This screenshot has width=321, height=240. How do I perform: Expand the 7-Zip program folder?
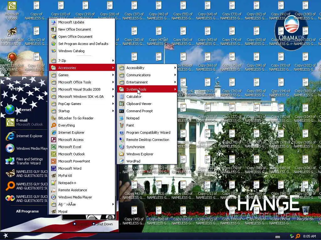tap(82, 61)
